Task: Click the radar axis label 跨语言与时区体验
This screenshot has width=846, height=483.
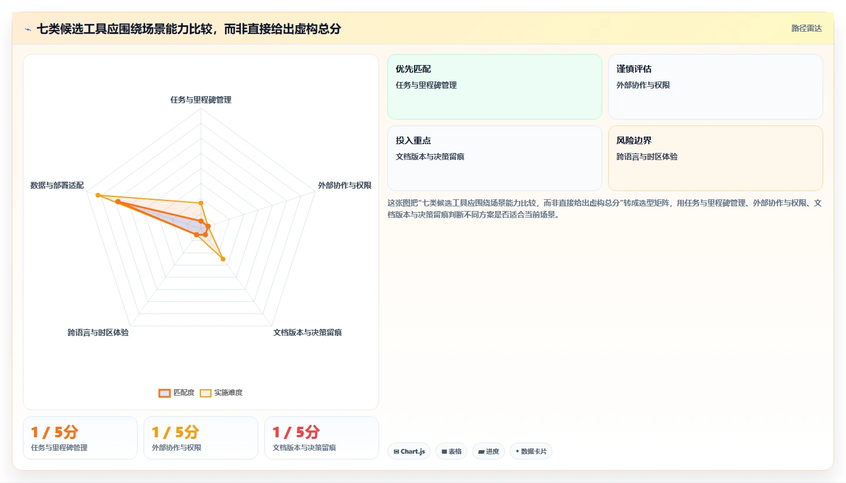Action: click(x=98, y=332)
